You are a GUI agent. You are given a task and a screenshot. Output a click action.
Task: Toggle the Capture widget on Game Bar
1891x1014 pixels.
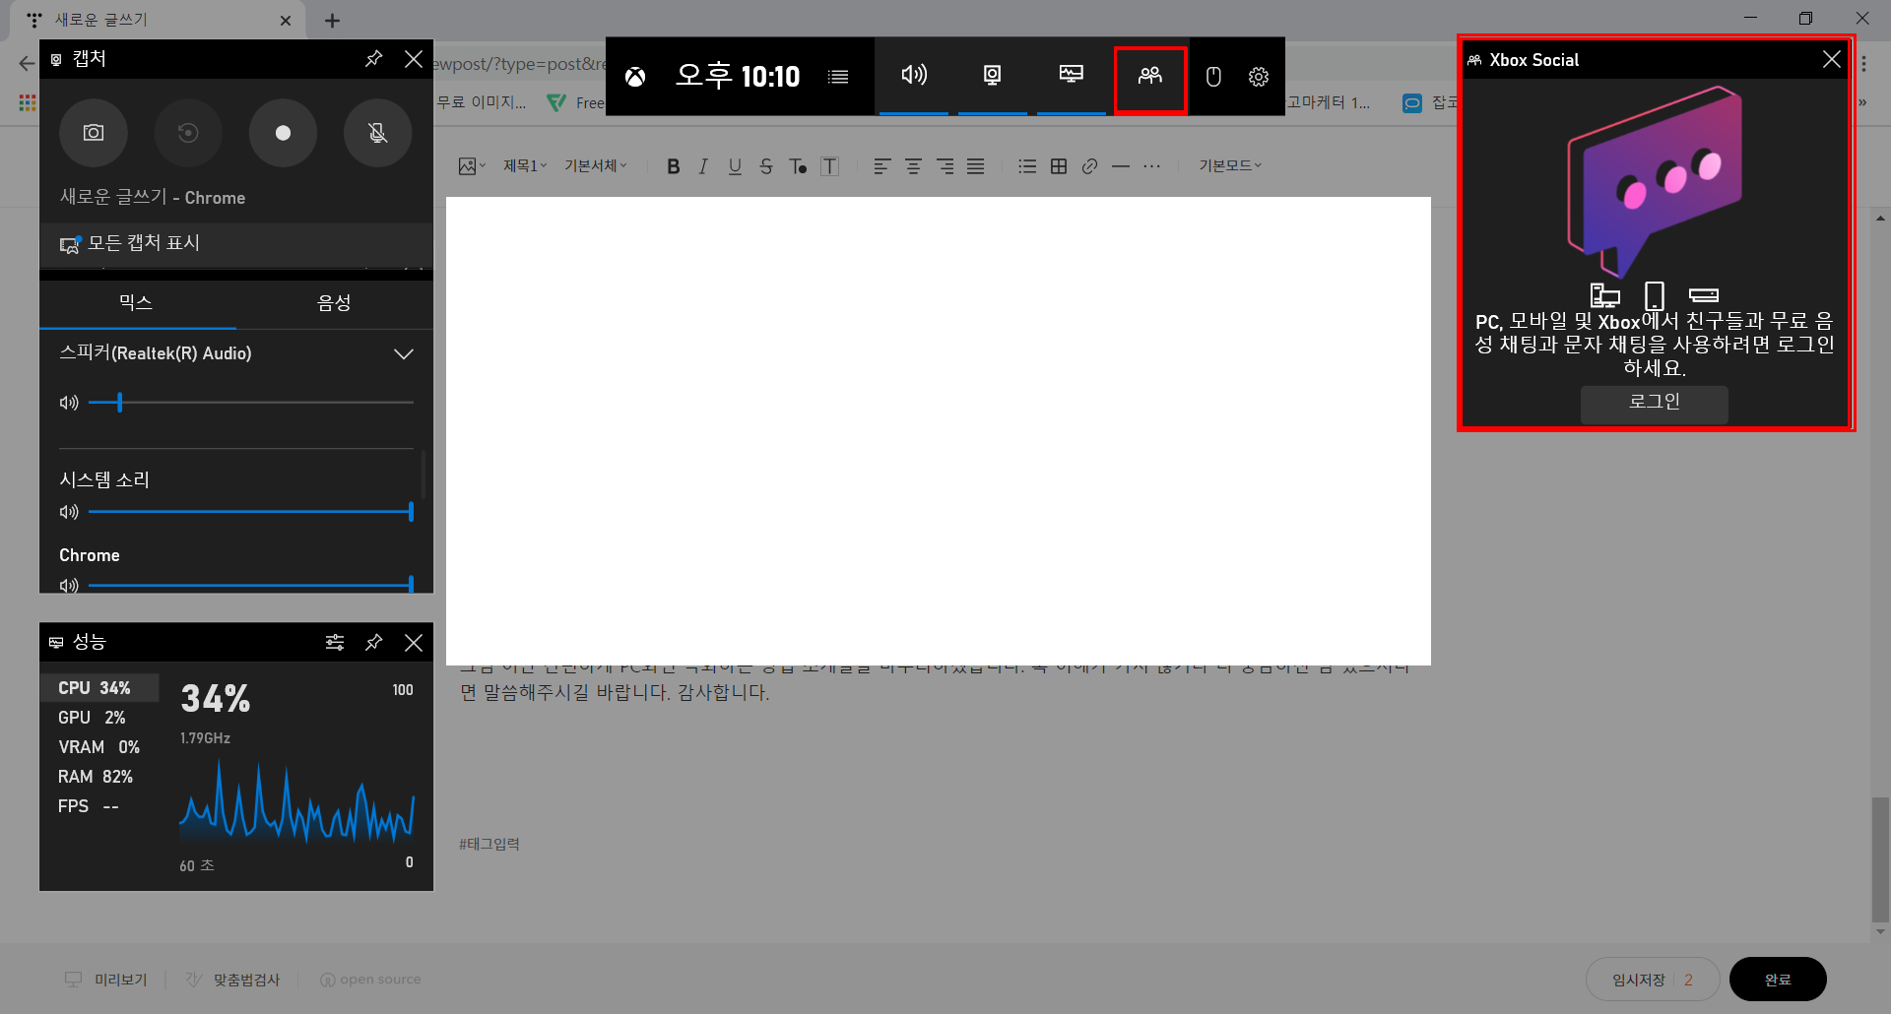point(993,76)
